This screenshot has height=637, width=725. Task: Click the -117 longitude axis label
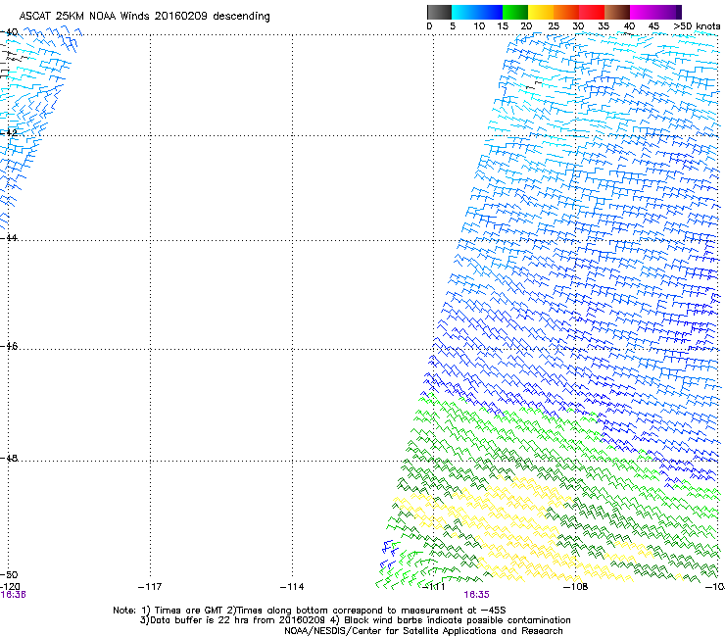(150, 587)
